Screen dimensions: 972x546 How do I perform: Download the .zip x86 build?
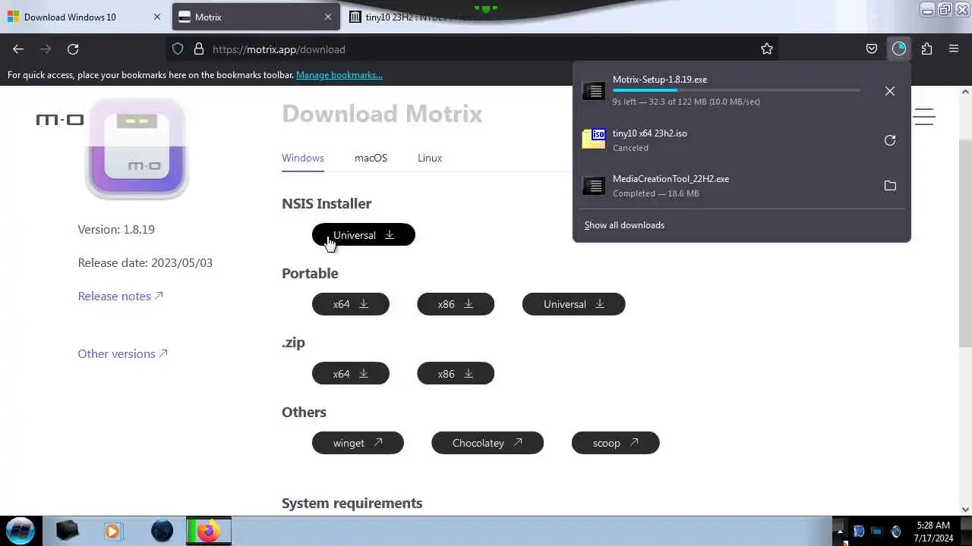click(x=456, y=374)
